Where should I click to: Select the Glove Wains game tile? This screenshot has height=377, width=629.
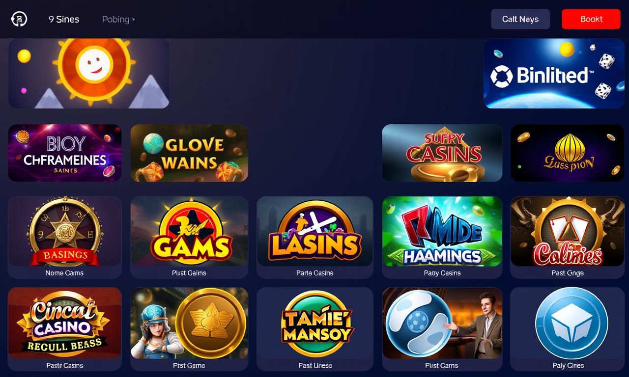pyautogui.click(x=189, y=153)
